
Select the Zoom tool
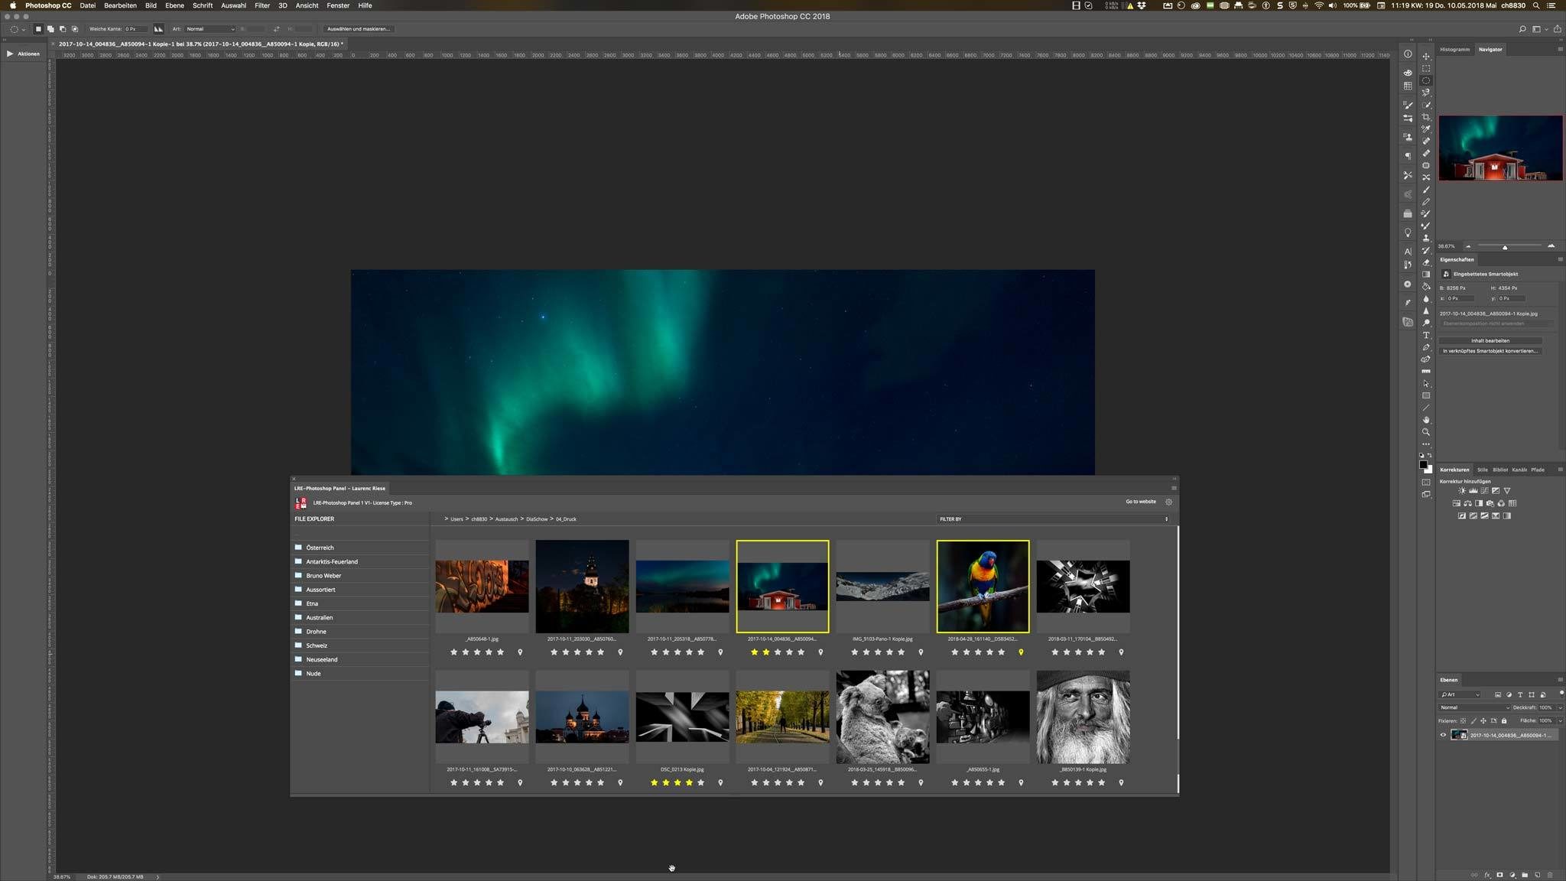coord(1426,431)
